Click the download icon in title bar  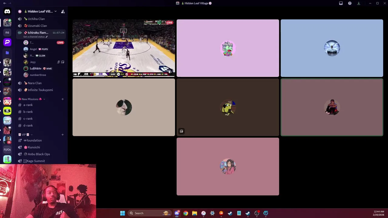click(359, 3)
